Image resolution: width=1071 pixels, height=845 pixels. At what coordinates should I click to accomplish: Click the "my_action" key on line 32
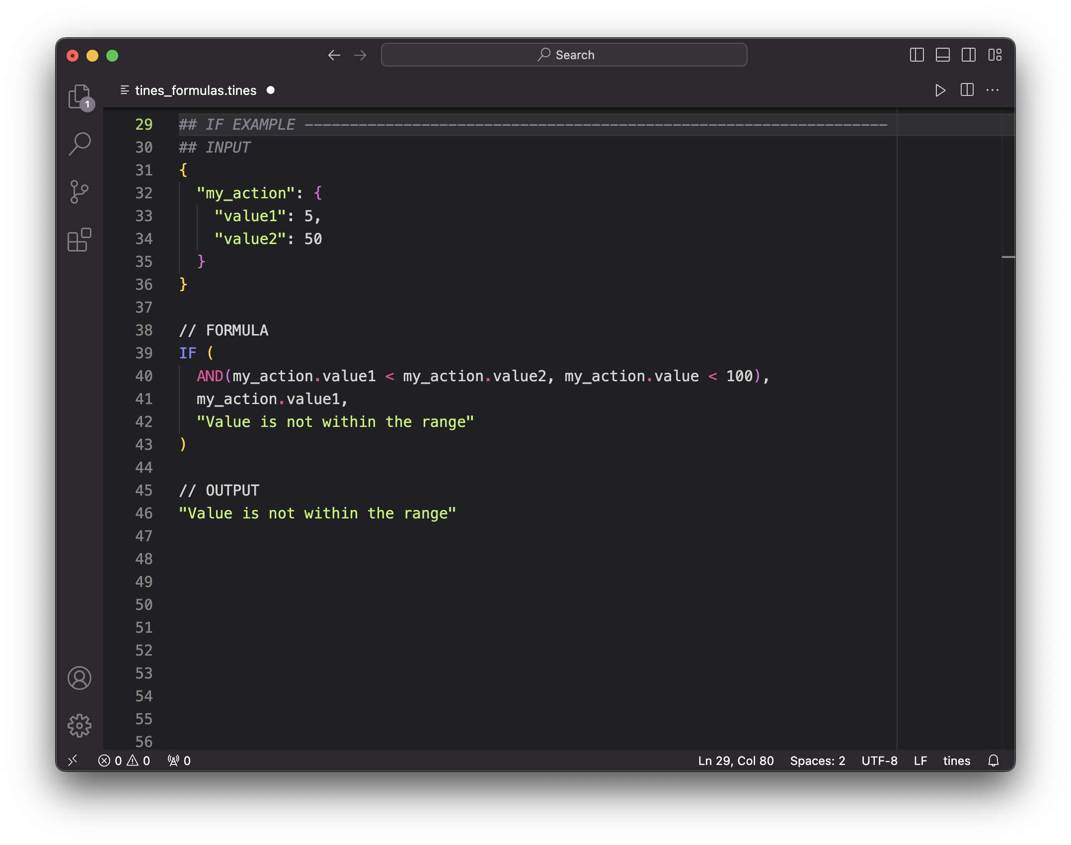[246, 193]
